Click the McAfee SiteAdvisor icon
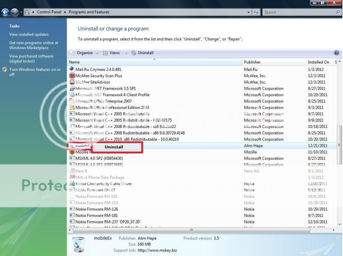The width and height of the screenshot is (343, 256). tap(72, 82)
